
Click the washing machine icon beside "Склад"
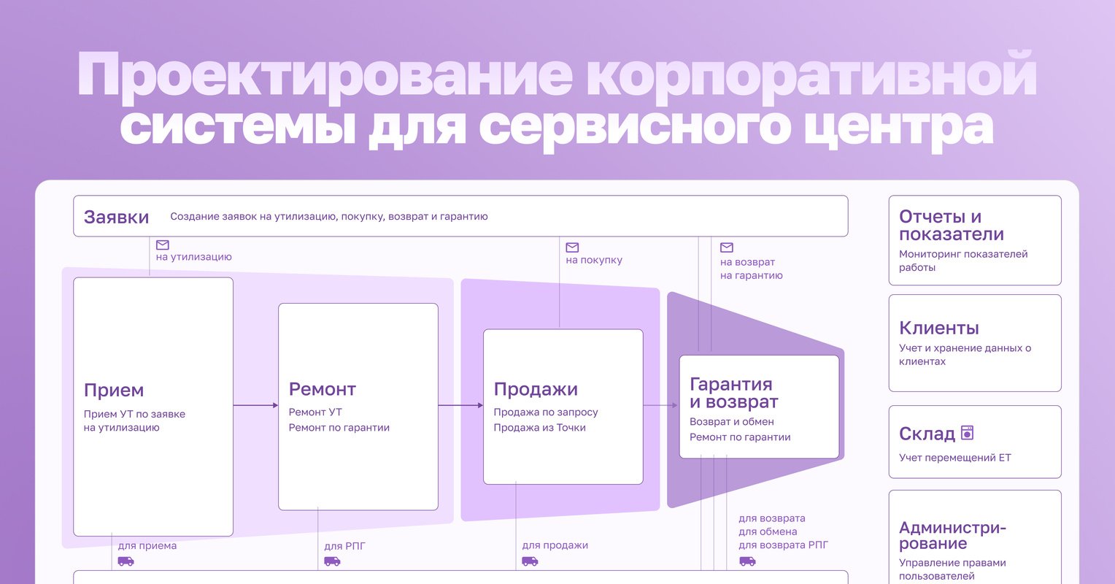tap(968, 433)
